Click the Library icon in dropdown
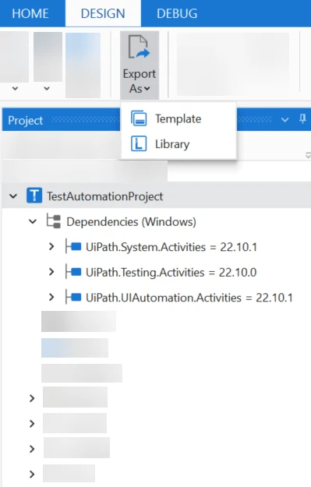 (x=139, y=144)
